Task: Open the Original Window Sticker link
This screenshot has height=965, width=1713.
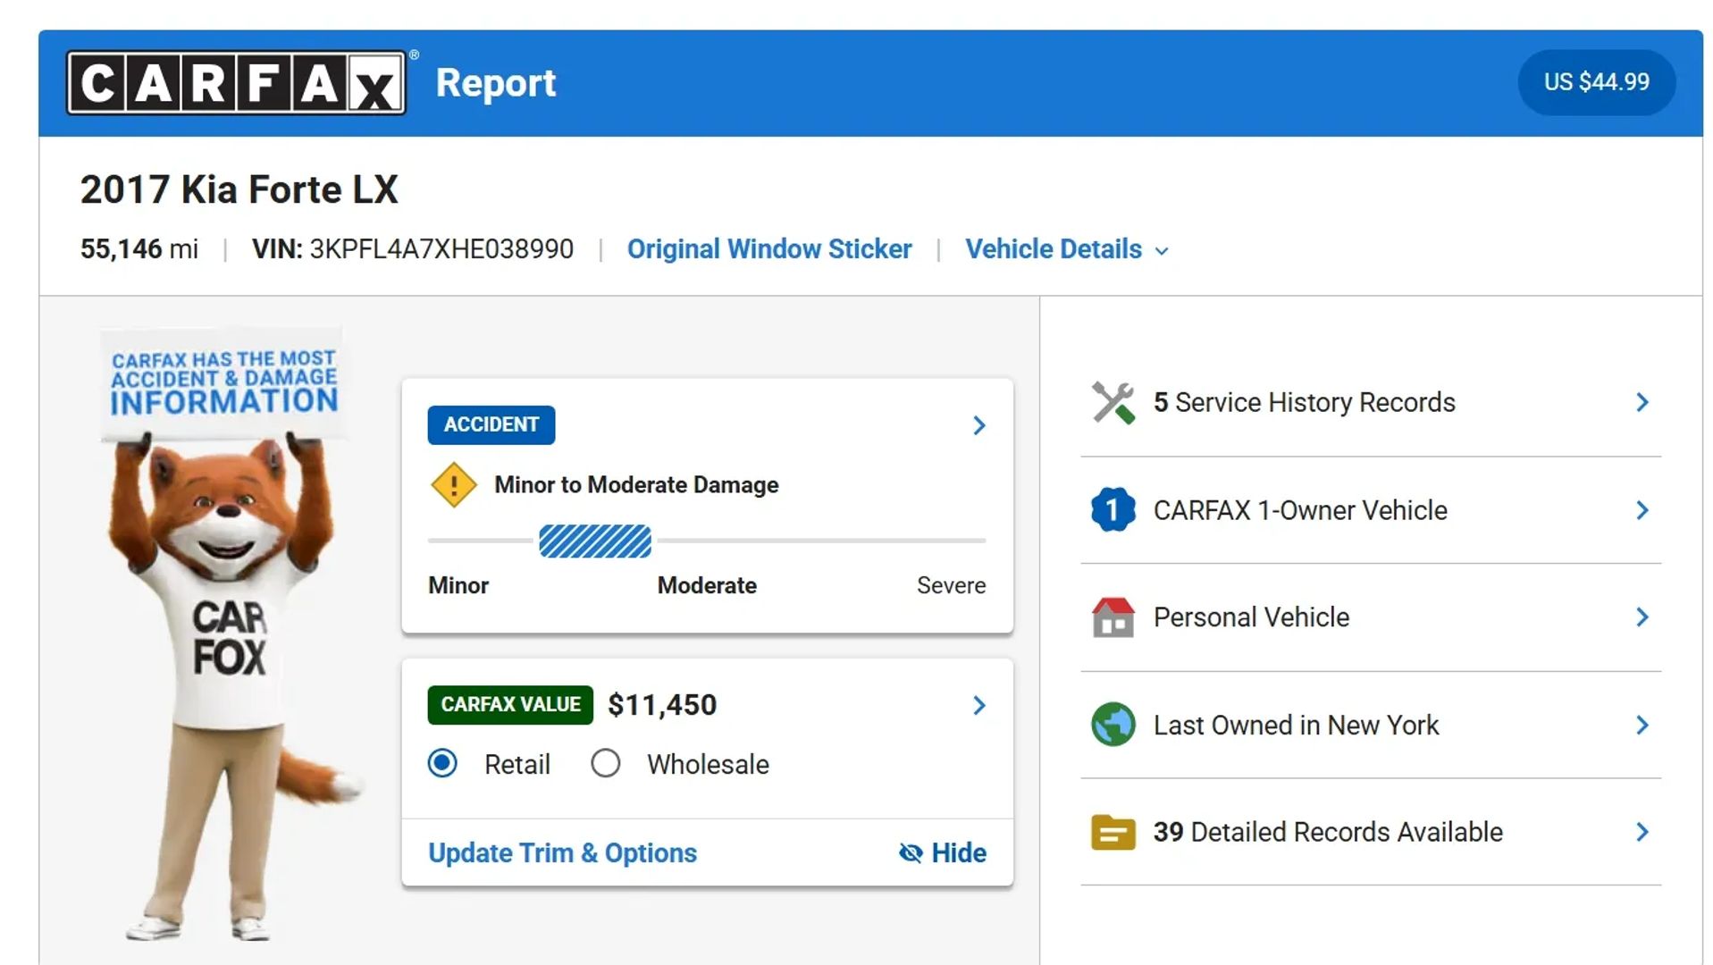Action: point(769,249)
